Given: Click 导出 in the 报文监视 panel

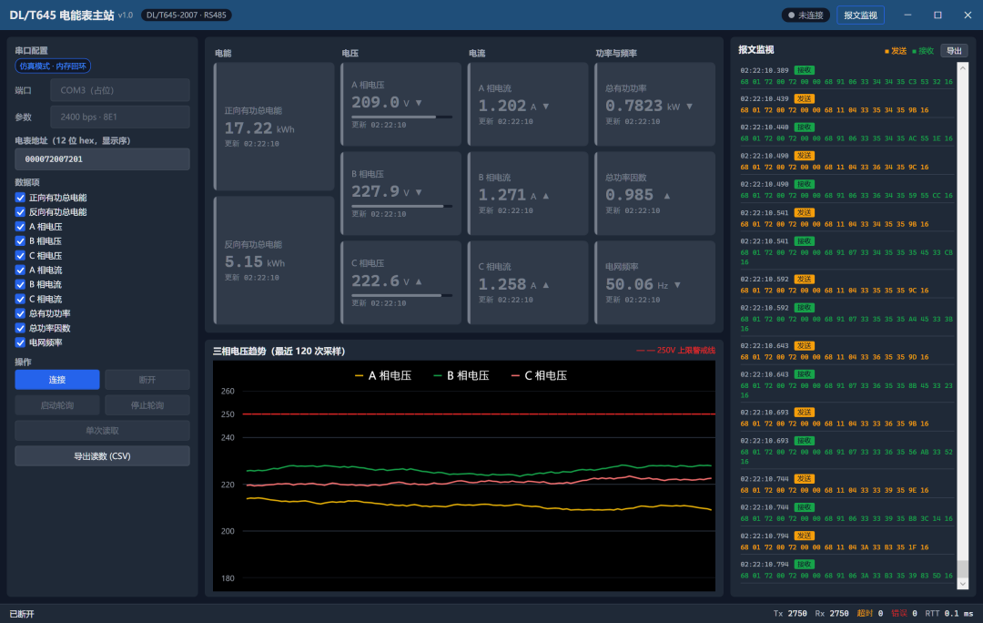Looking at the screenshot, I should point(954,51).
